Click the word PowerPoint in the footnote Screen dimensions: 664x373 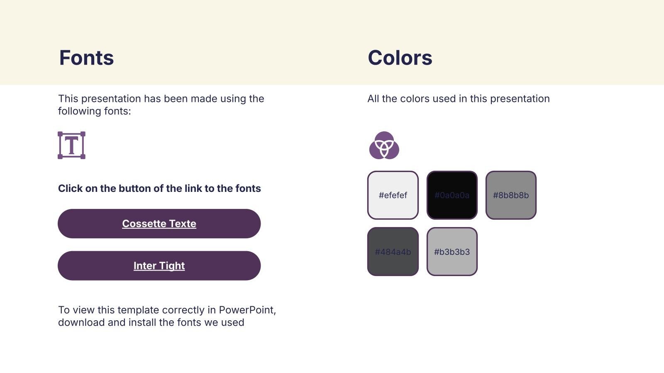coord(247,310)
